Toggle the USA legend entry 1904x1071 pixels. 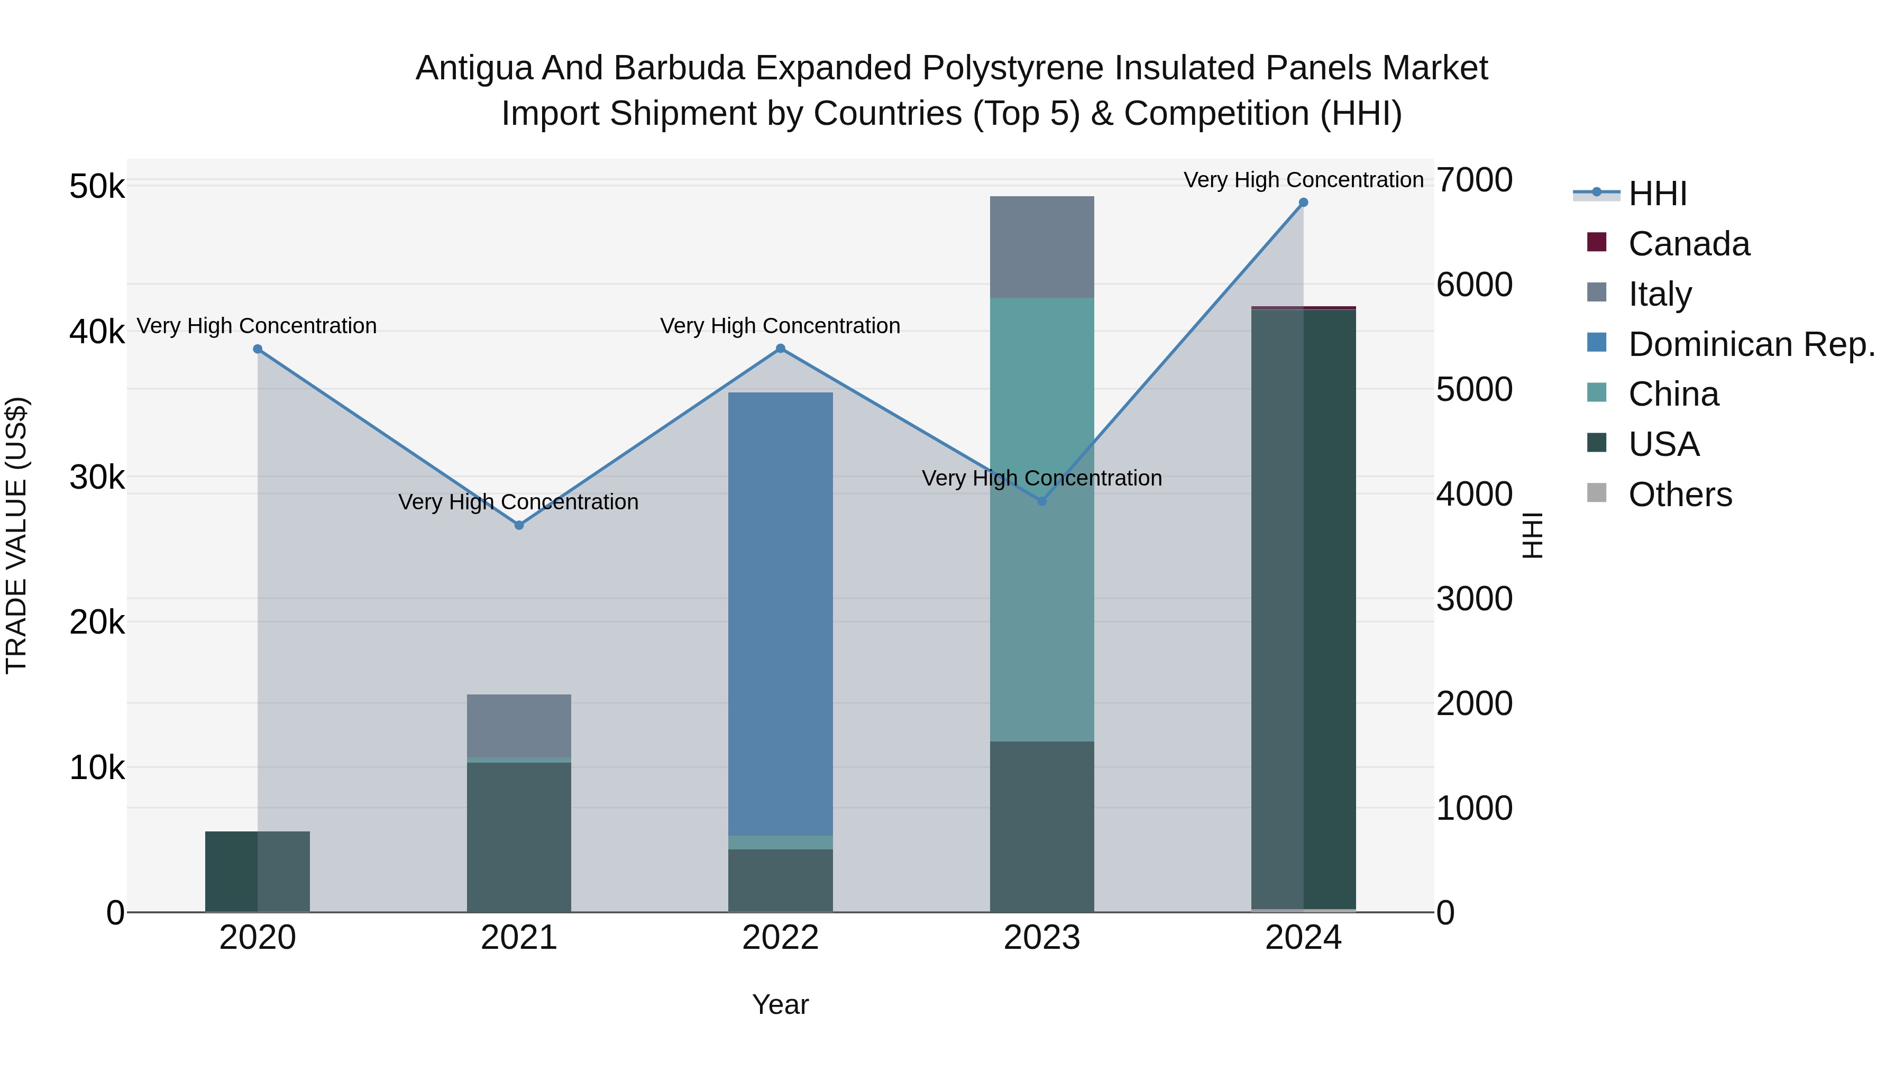point(1643,444)
